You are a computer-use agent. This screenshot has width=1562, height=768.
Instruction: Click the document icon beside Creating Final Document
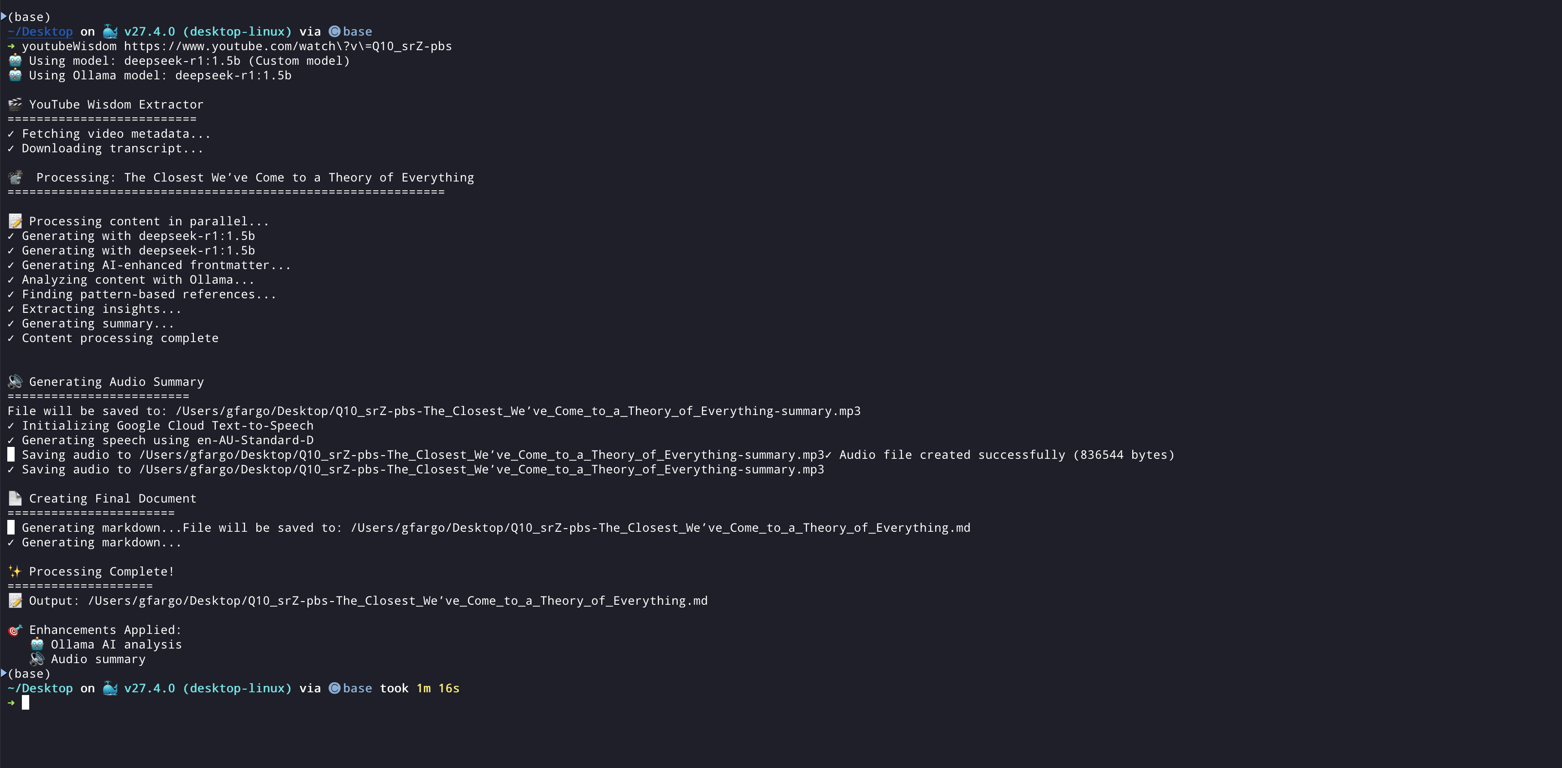click(15, 498)
